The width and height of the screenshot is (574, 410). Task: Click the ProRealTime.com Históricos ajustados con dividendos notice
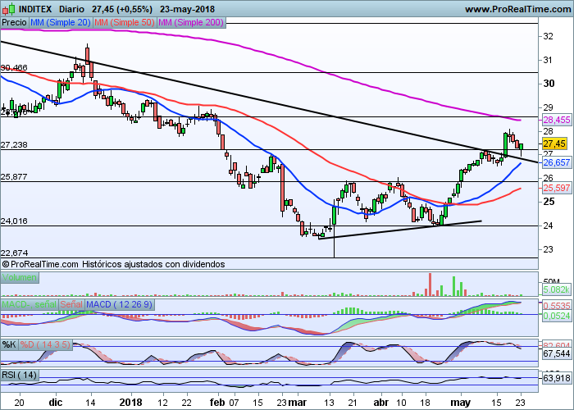(x=113, y=264)
